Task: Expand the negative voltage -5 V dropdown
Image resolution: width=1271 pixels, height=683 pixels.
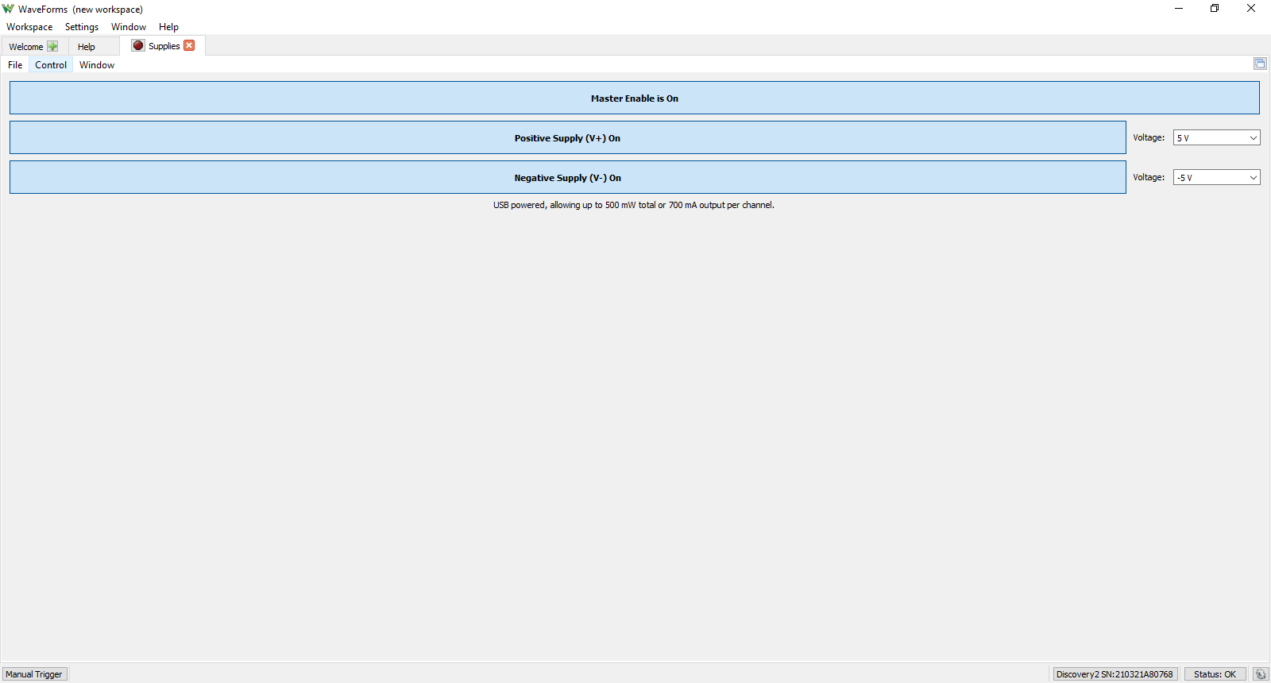Action: pos(1216,178)
